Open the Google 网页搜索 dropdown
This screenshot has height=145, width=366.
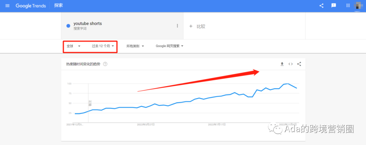pos(169,46)
